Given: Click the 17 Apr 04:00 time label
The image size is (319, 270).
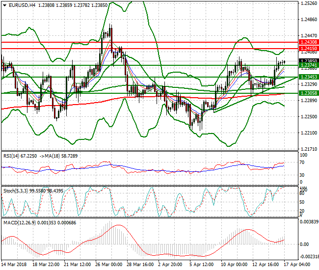Looking at the screenshot, I should tap(297, 265).
